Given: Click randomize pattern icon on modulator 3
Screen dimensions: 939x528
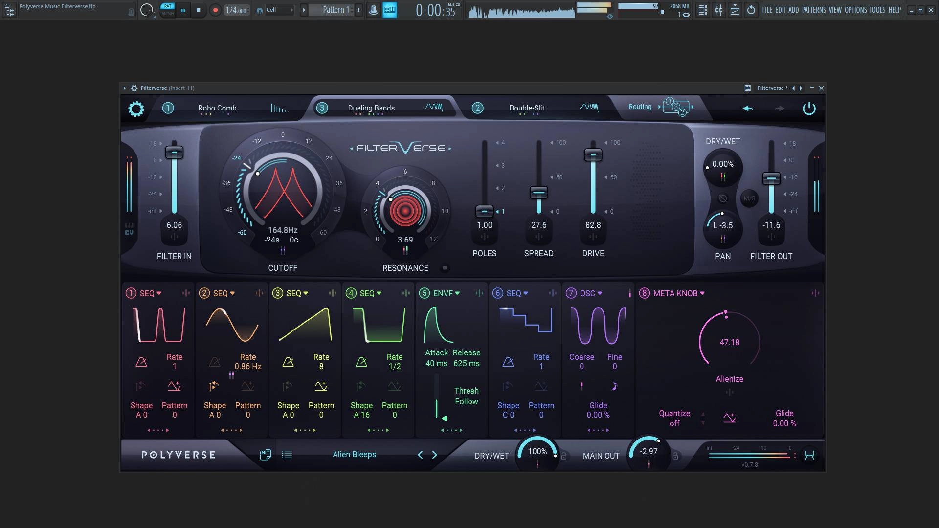Looking at the screenshot, I should (x=321, y=386).
